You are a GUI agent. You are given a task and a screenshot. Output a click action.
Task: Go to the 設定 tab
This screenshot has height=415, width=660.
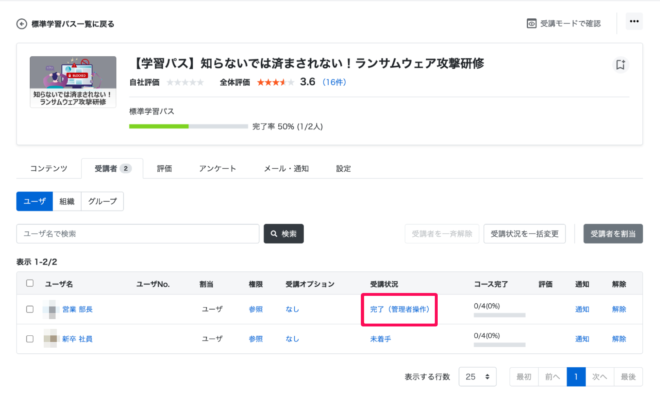click(343, 169)
